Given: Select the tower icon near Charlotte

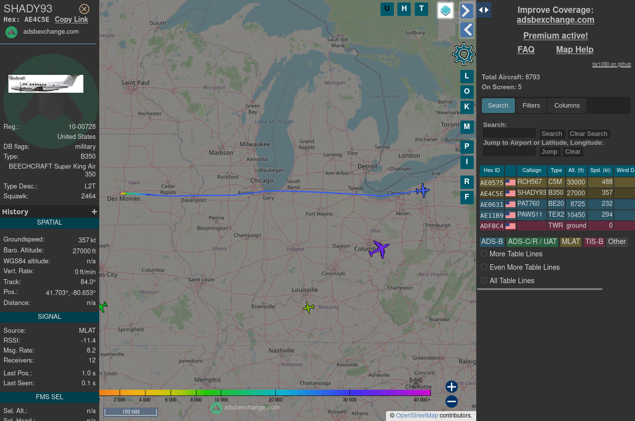Looking at the screenshot, I should pos(416,382).
